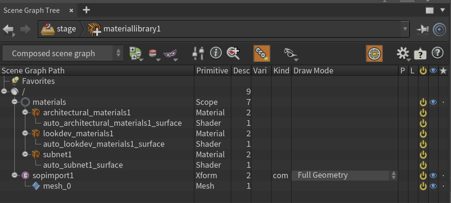451x203 pixels.
Task: Add a new pane tab with plus
Action: point(86,10)
